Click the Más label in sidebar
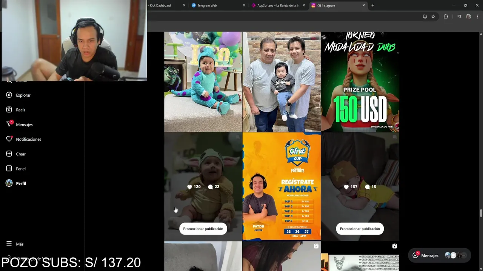 point(20,244)
